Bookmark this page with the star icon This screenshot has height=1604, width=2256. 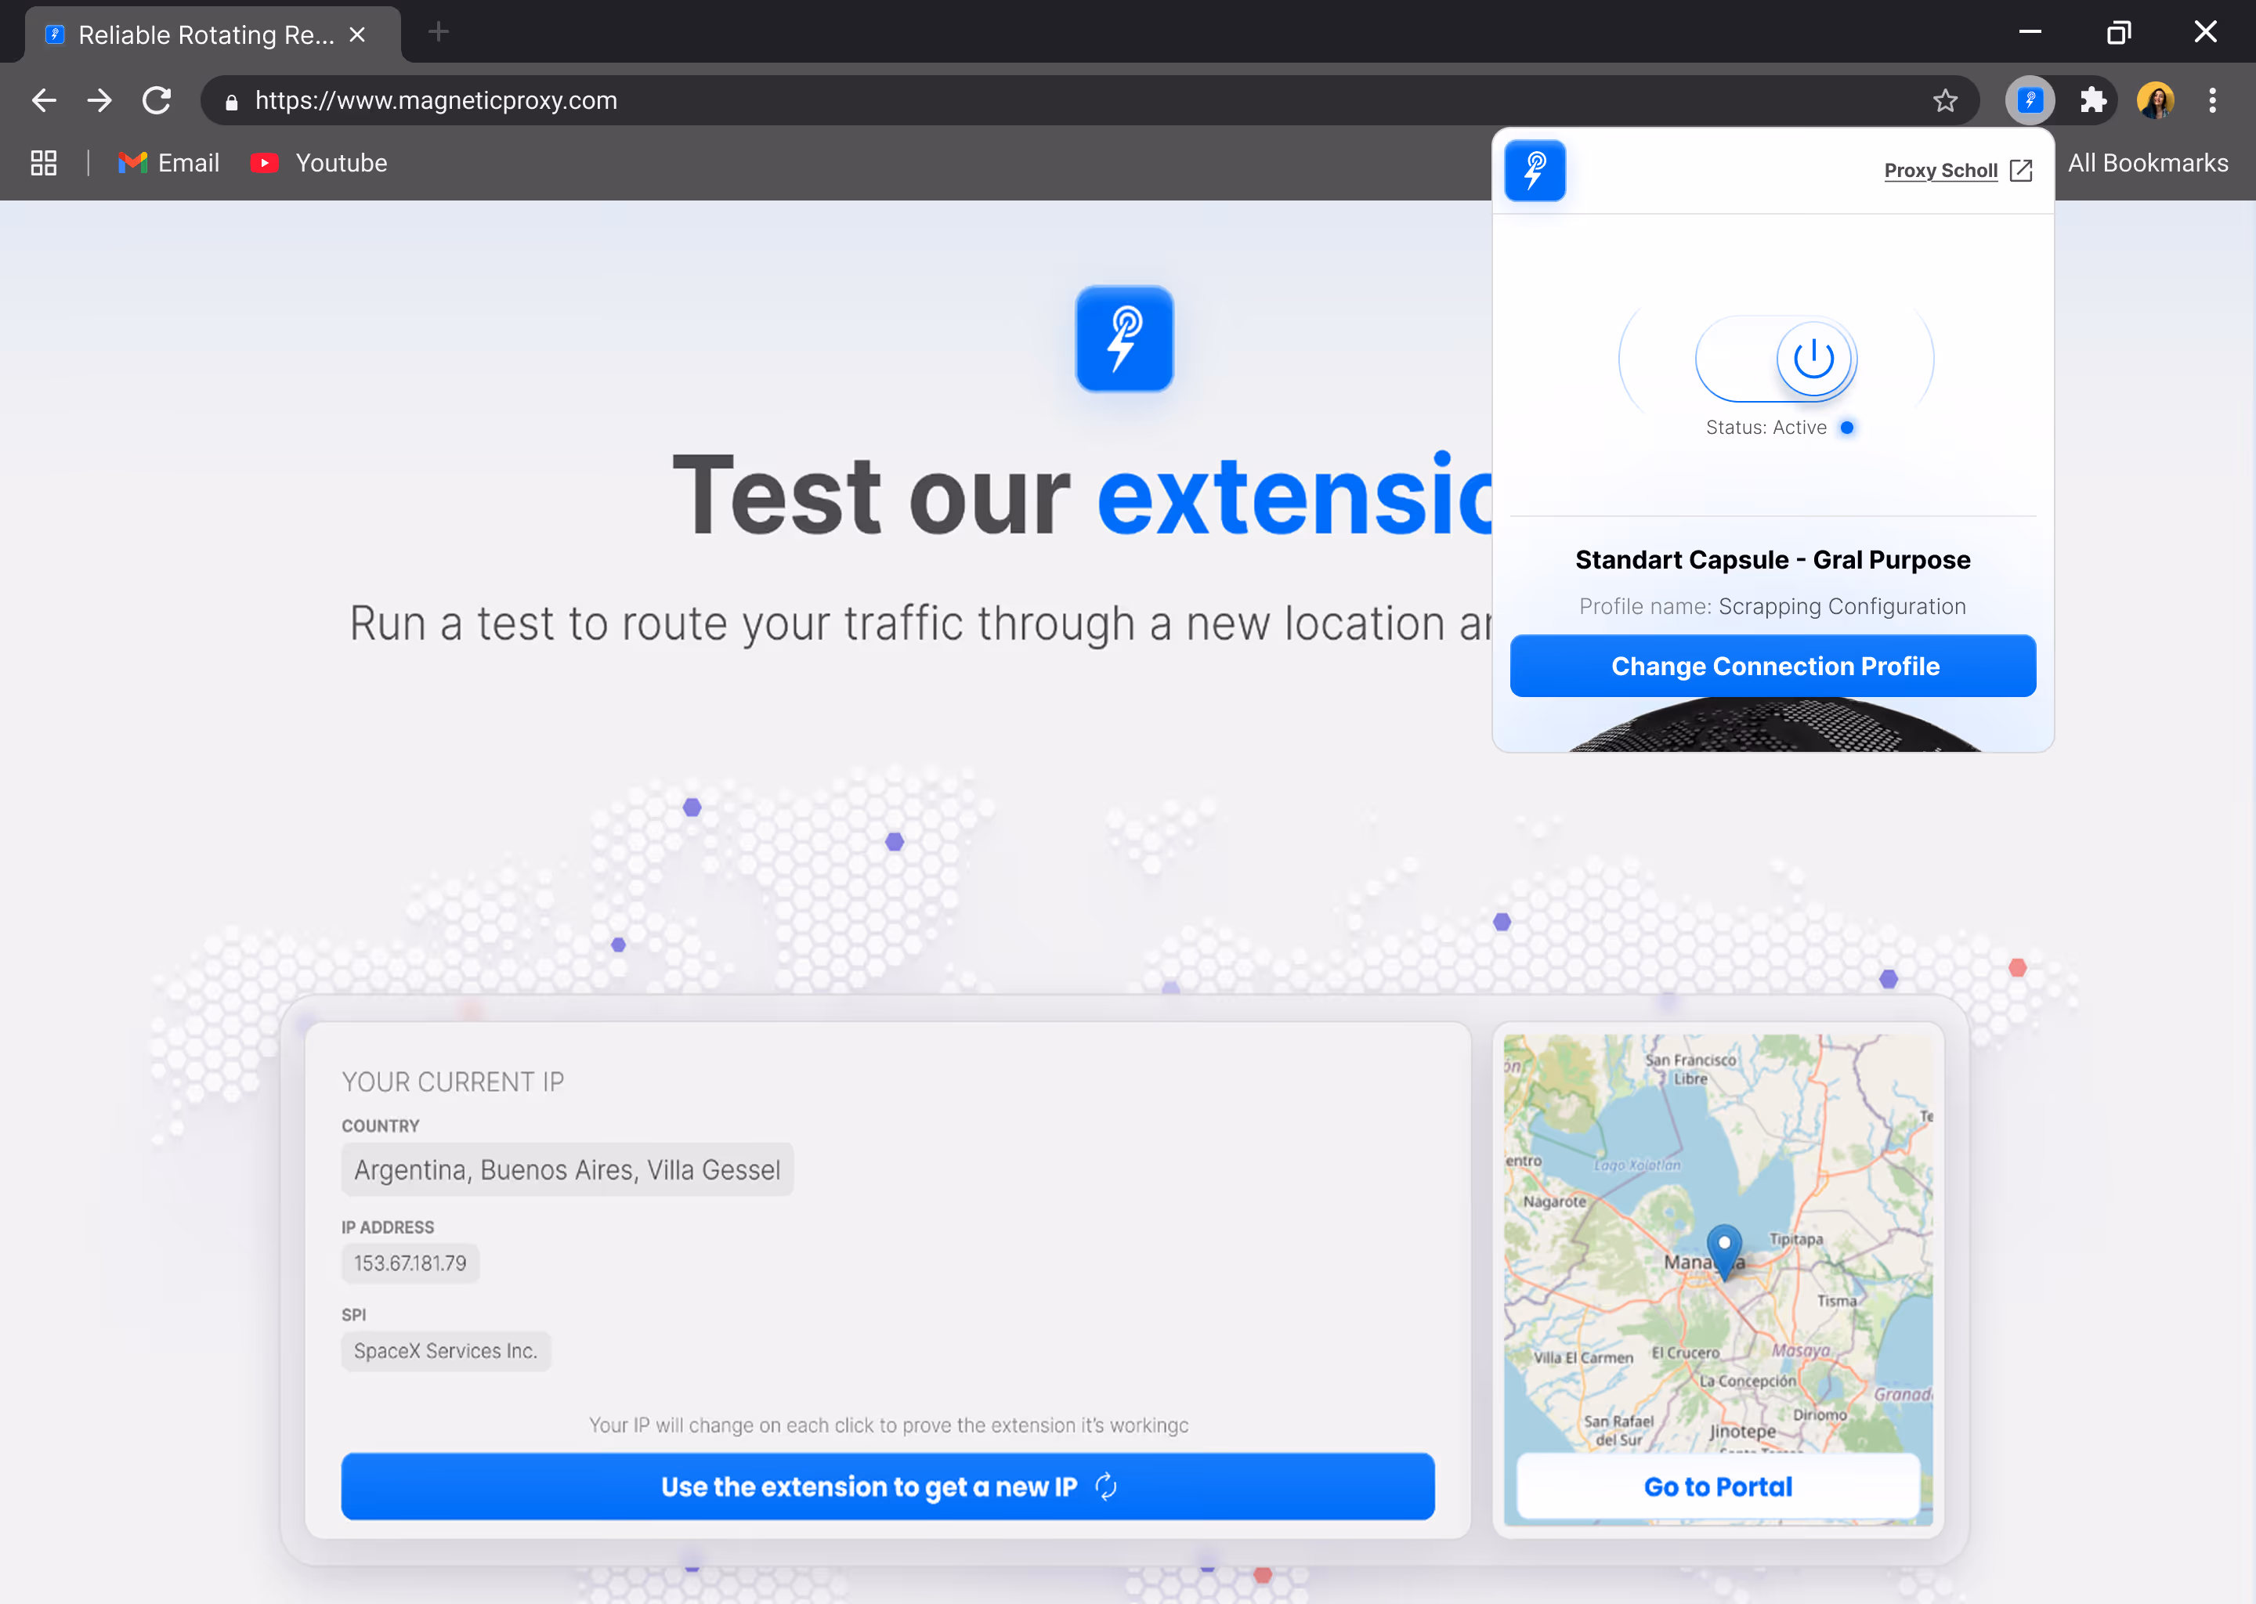1945,99
